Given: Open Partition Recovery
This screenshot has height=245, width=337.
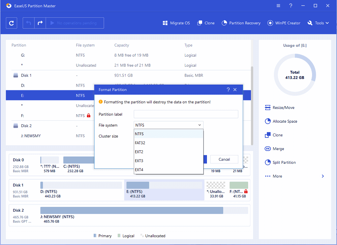Looking at the screenshot, I should pos(241,23).
